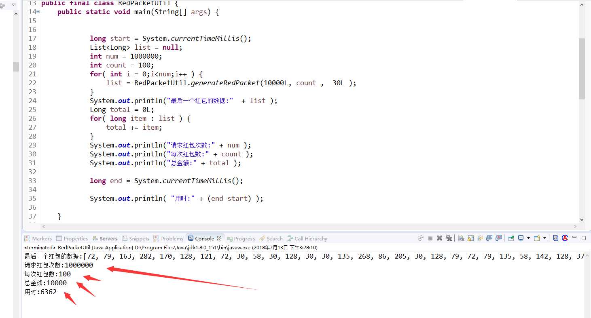Click console line '请求红包次数:1000000'
The height and width of the screenshot is (318, 591).
pyautogui.click(x=59, y=265)
